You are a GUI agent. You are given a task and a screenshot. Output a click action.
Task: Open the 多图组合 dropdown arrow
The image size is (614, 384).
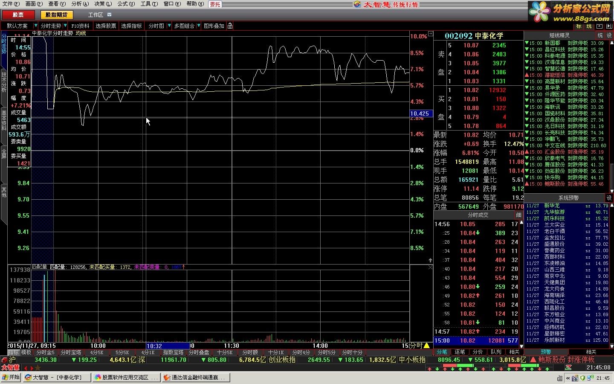pyautogui.click(x=199, y=26)
